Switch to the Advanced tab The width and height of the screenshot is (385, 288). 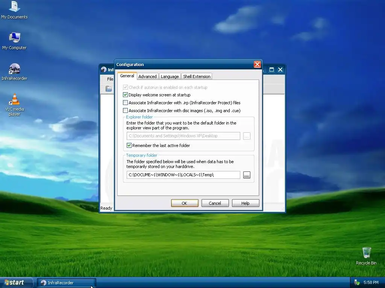pyautogui.click(x=147, y=76)
